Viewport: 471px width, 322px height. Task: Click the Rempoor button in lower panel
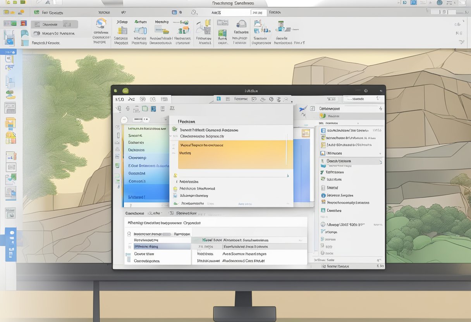tap(182, 234)
